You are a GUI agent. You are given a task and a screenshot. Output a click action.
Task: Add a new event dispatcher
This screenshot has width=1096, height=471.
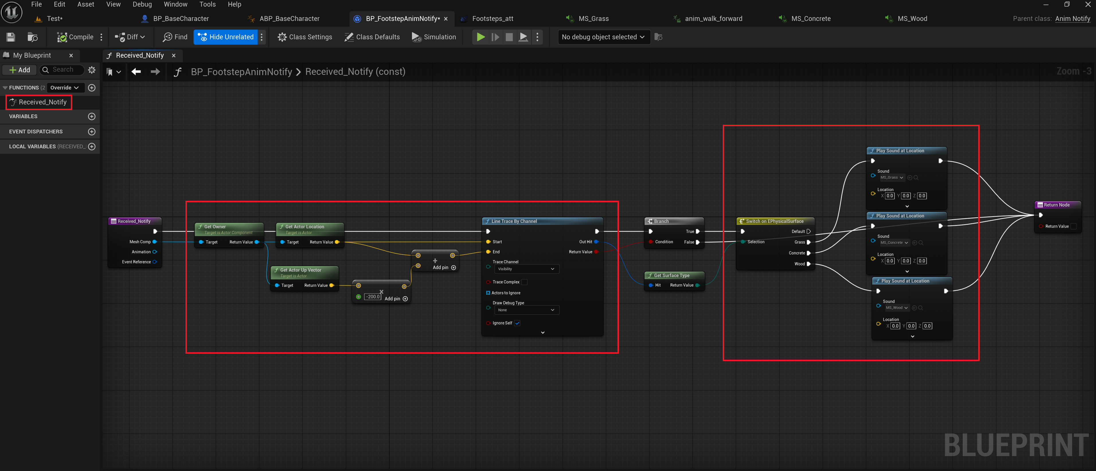point(91,132)
